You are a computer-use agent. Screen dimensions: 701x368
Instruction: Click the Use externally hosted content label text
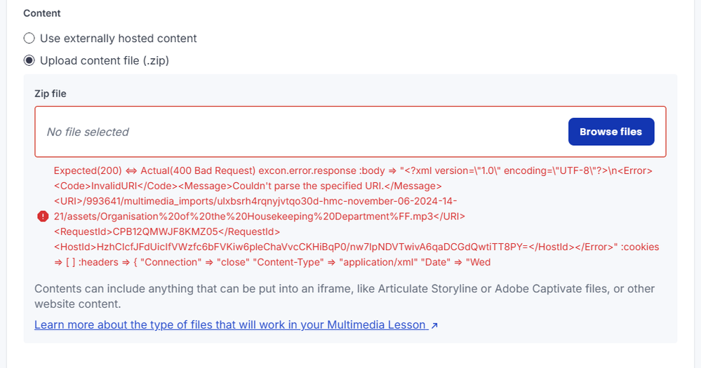click(118, 39)
